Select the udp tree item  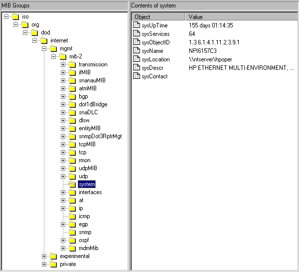click(83, 176)
